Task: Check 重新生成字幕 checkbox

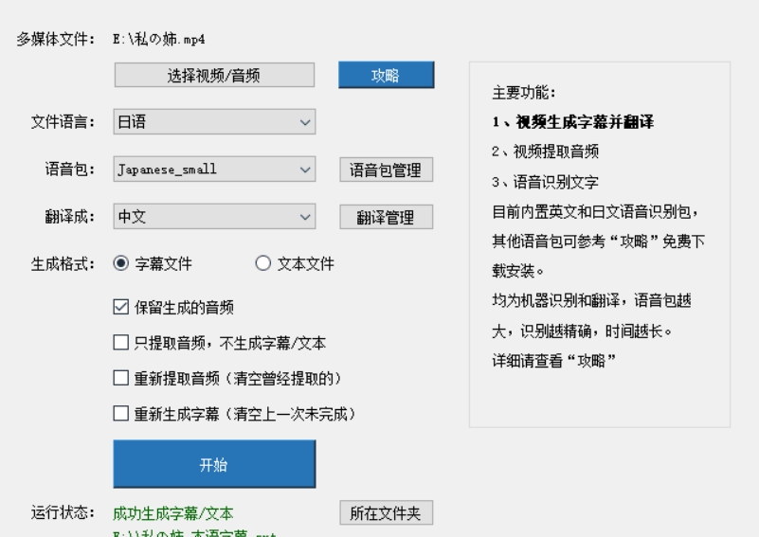Action: click(x=121, y=413)
